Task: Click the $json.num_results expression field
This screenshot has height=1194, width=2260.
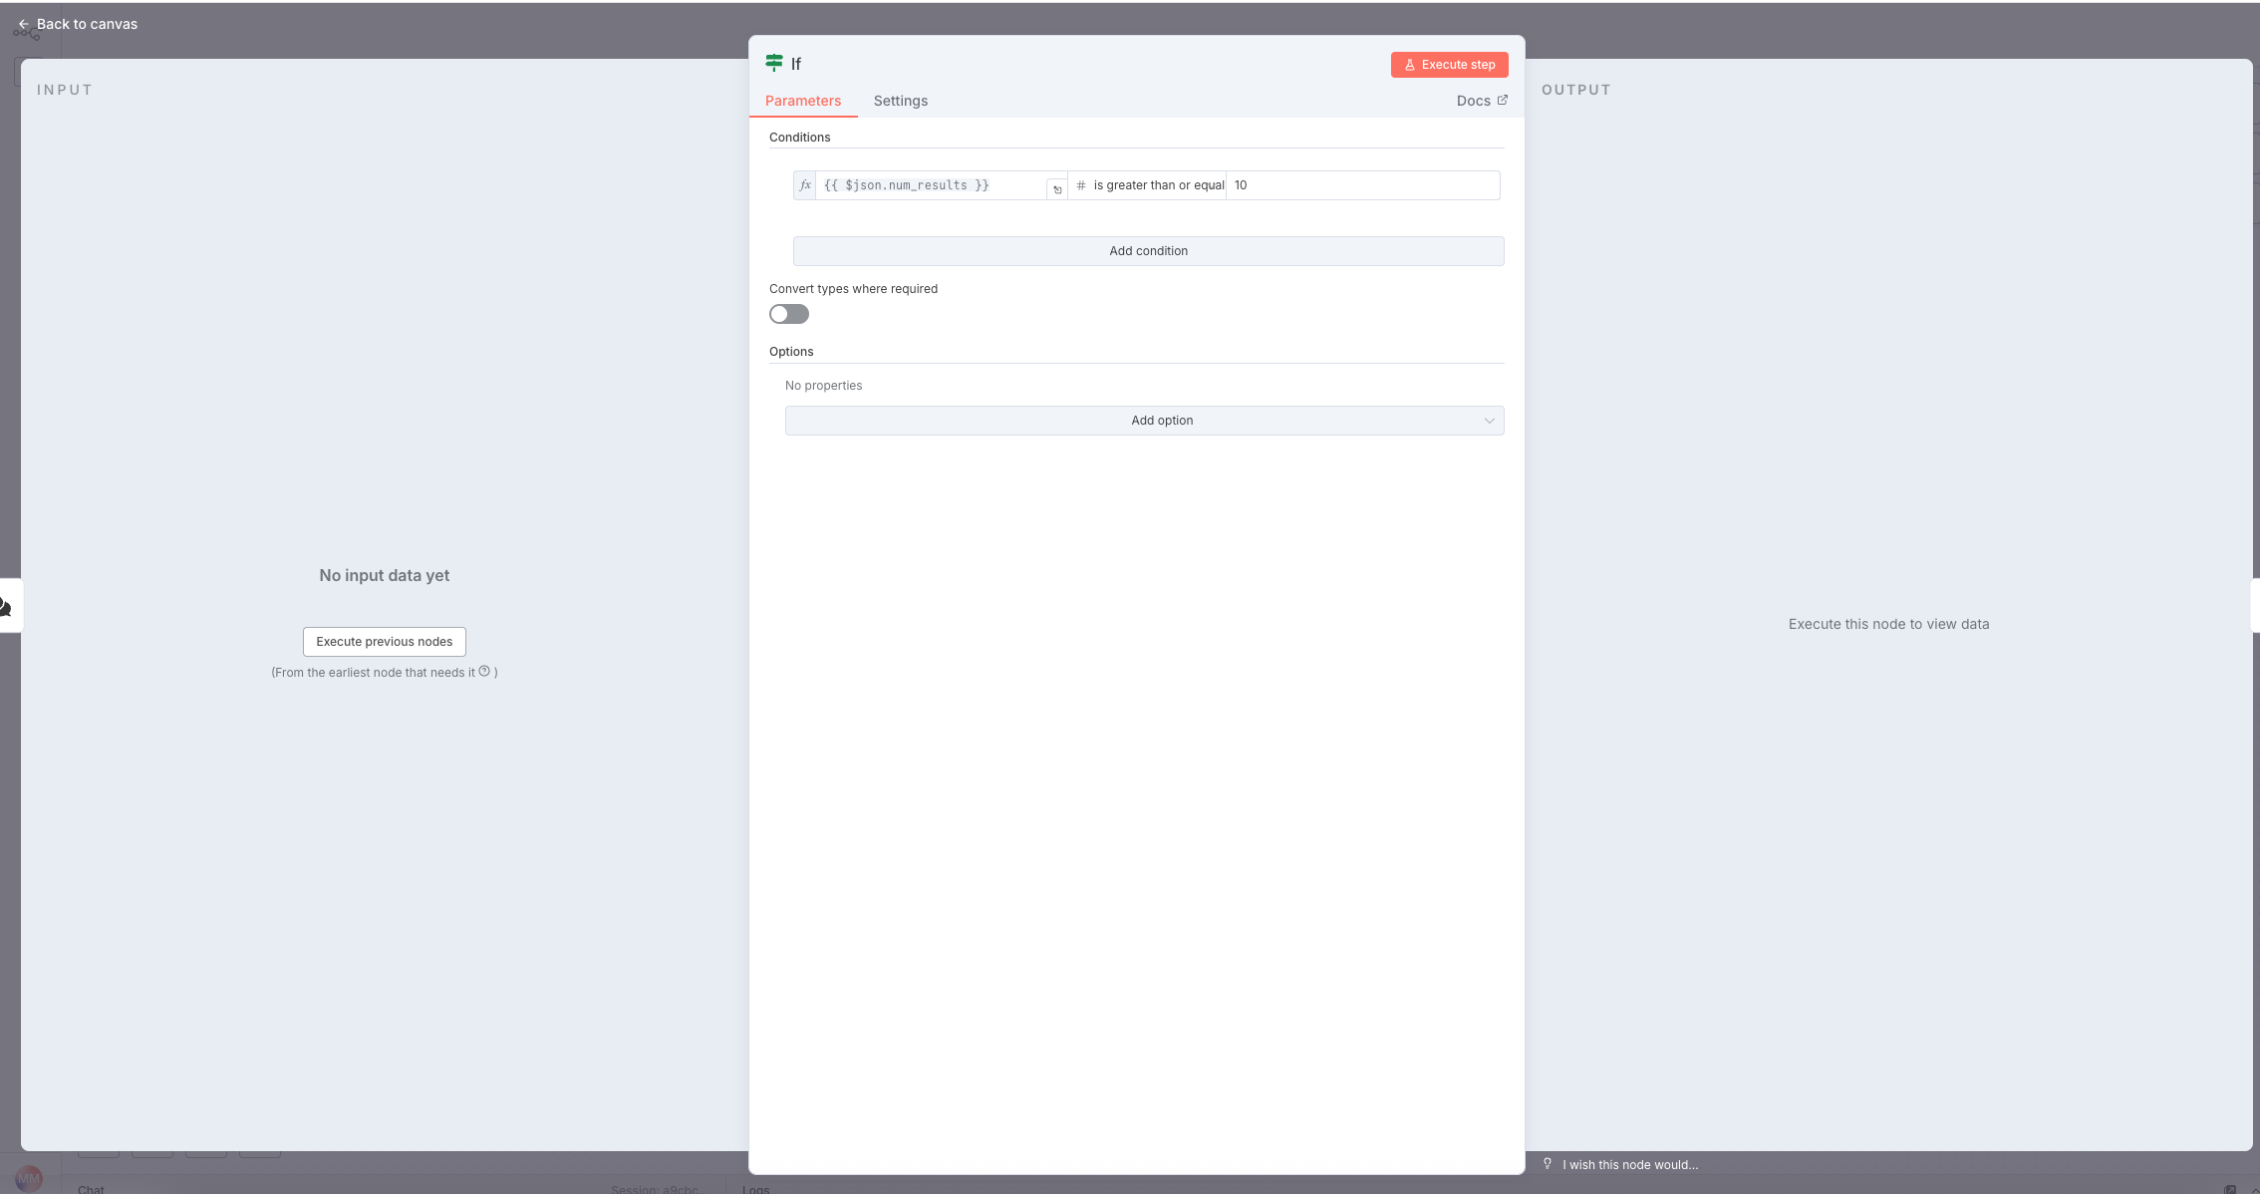Action: point(927,185)
